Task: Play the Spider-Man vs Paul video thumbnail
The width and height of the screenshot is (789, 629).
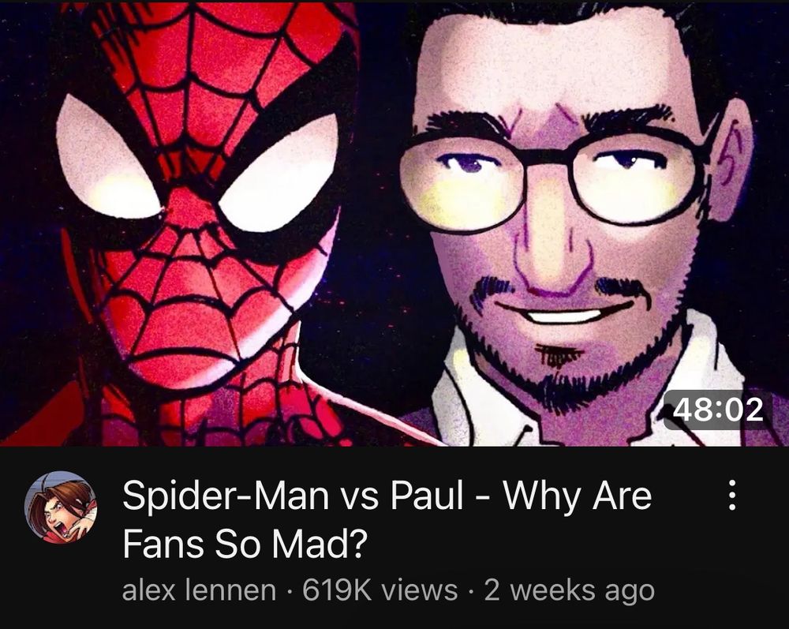Action: coord(394,223)
